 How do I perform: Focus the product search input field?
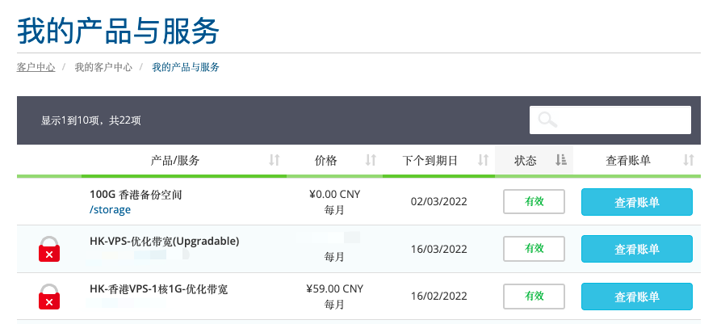coord(610,120)
